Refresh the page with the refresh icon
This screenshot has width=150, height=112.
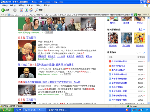coord(27,10)
